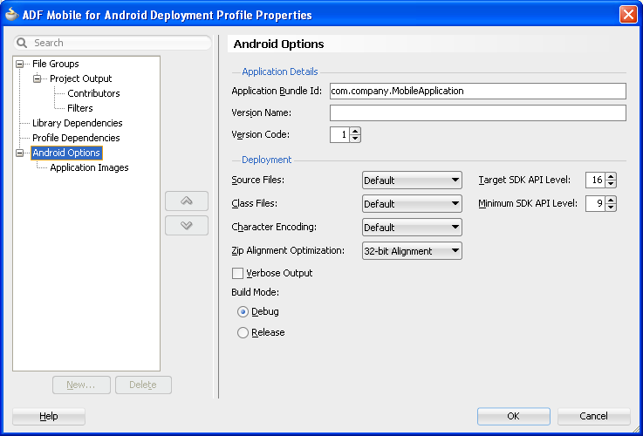This screenshot has height=436, width=643.
Task: Click the Target SDK API Level value
Action: pyautogui.click(x=595, y=181)
